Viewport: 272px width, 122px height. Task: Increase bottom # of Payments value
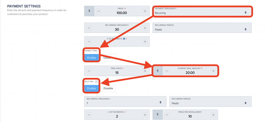coord(145,115)
